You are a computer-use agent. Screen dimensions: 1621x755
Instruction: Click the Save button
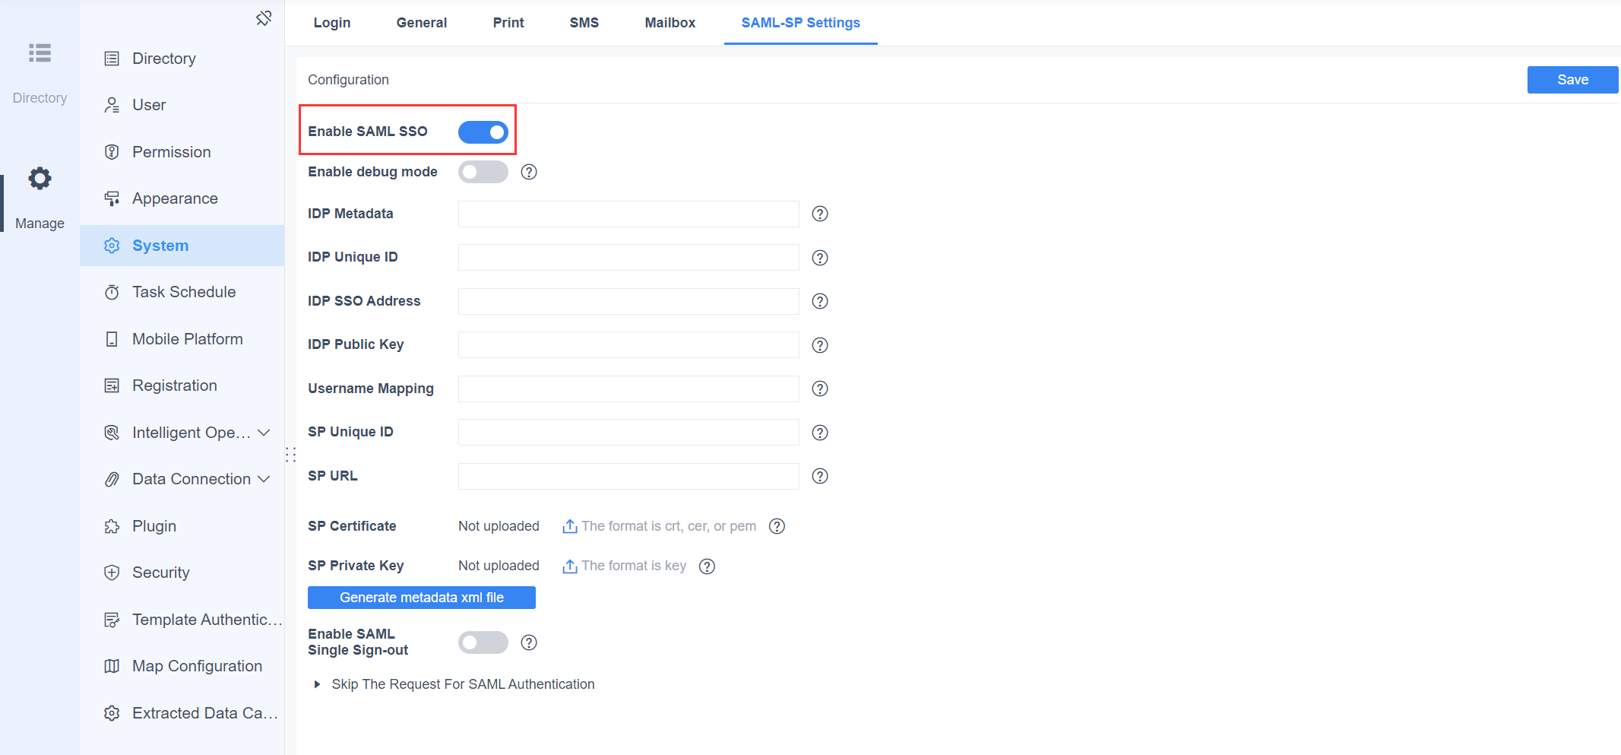pyautogui.click(x=1572, y=79)
